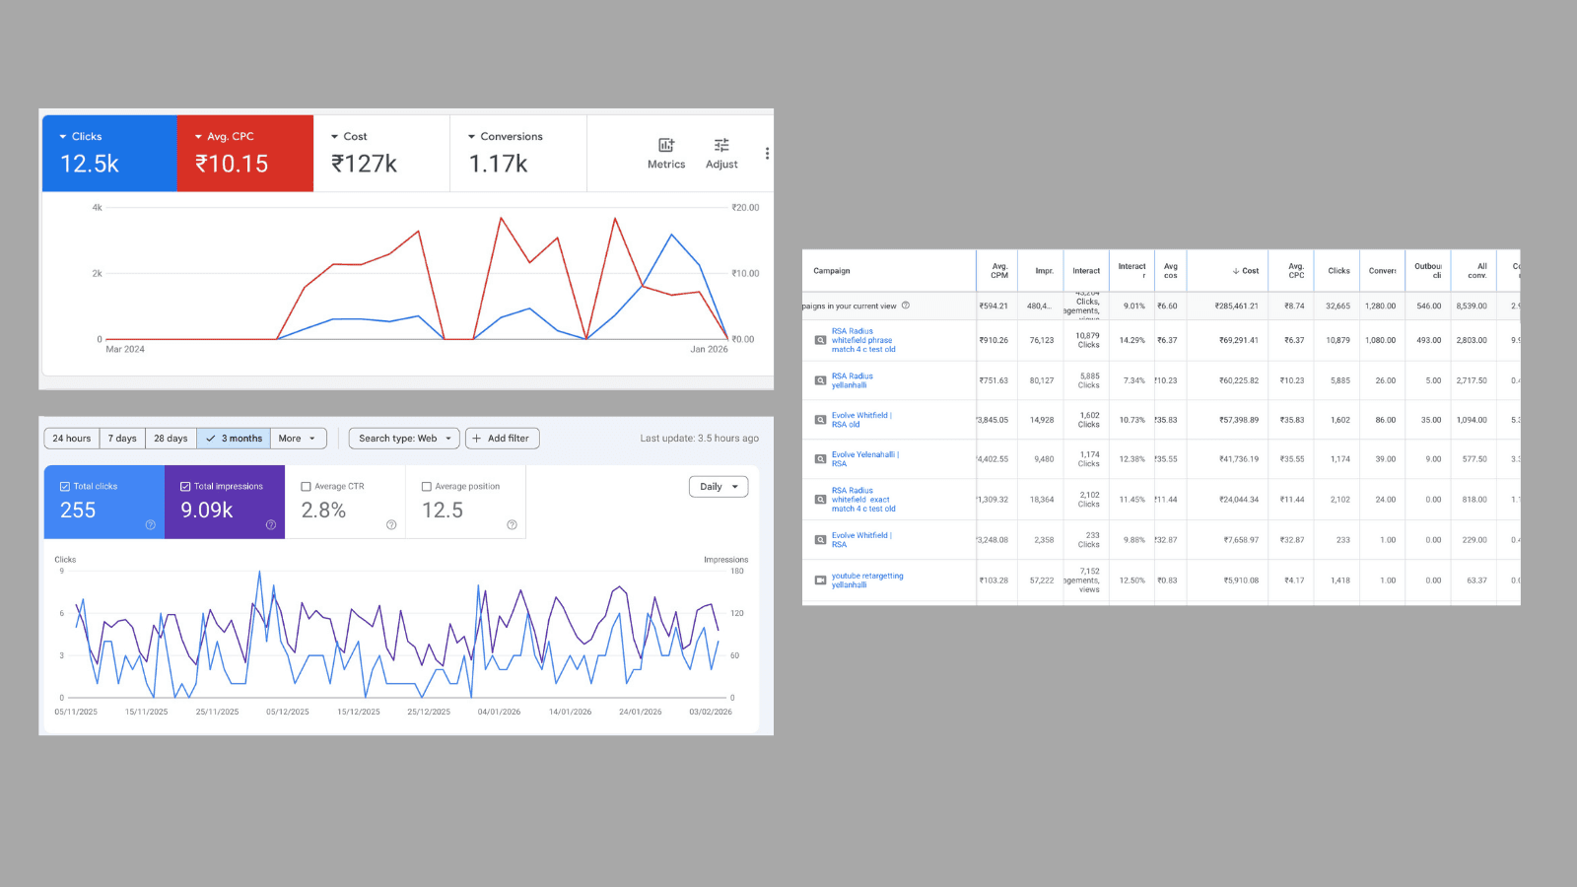The width and height of the screenshot is (1577, 887).
Task: Enable the Average CTR checkbox
Action: (x=306, y=486)
